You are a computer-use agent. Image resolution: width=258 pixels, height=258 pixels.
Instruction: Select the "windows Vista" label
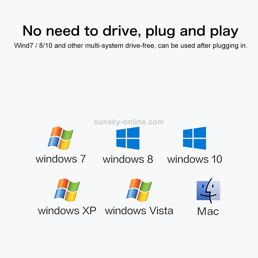139,211
